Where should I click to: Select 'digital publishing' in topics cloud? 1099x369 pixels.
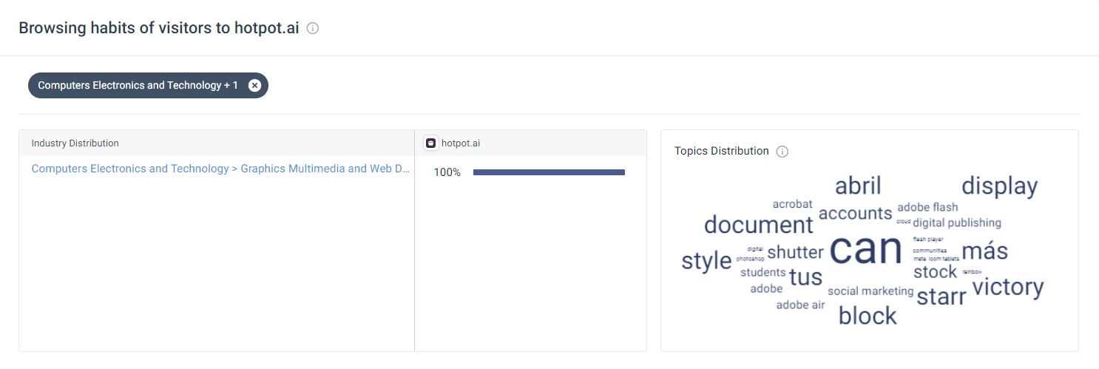(957, 223)
